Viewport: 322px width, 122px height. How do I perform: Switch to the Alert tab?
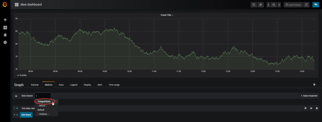(100, 85)
